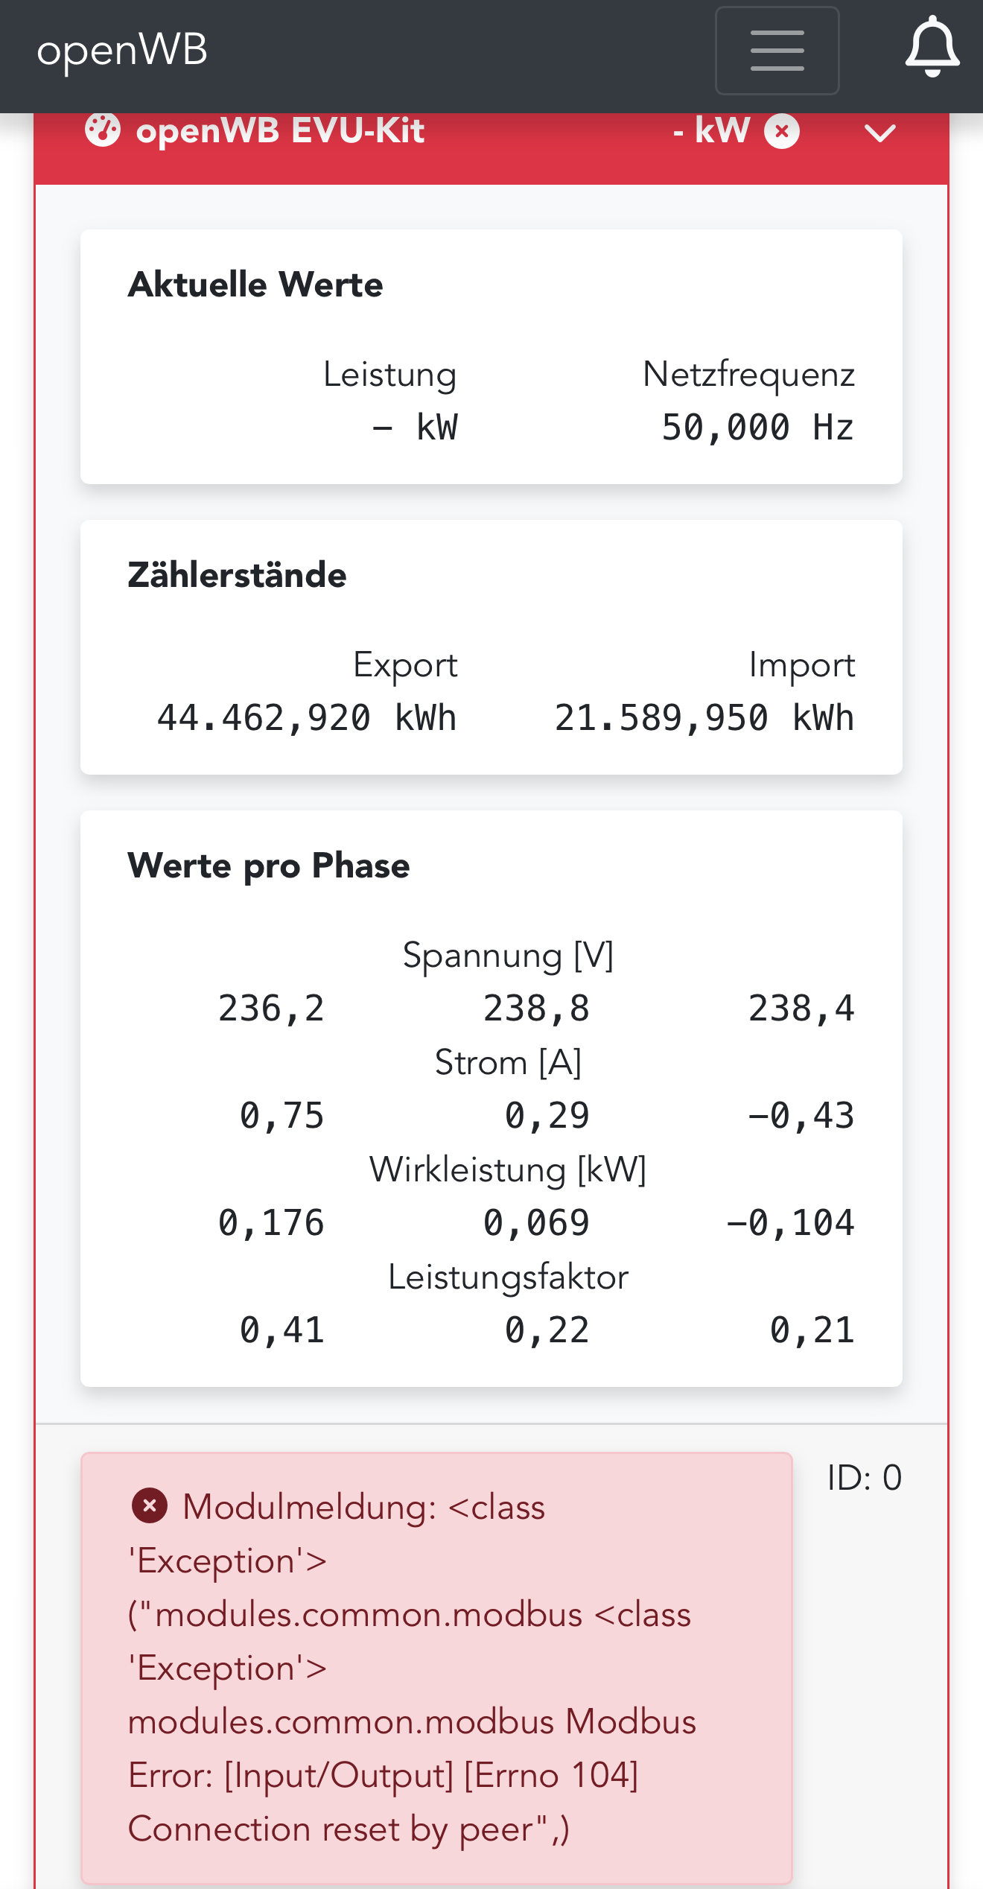The width and height of the screenshot is (983, 1889).
Task: Click the ID: 0 label
Action: click(864, 1478)
